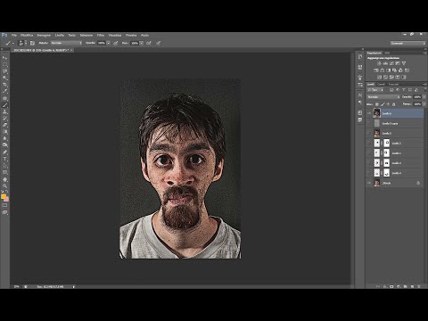Click the yellow foreground color swatch
Viewport: 428px width, 321px height.
point(4,197)
